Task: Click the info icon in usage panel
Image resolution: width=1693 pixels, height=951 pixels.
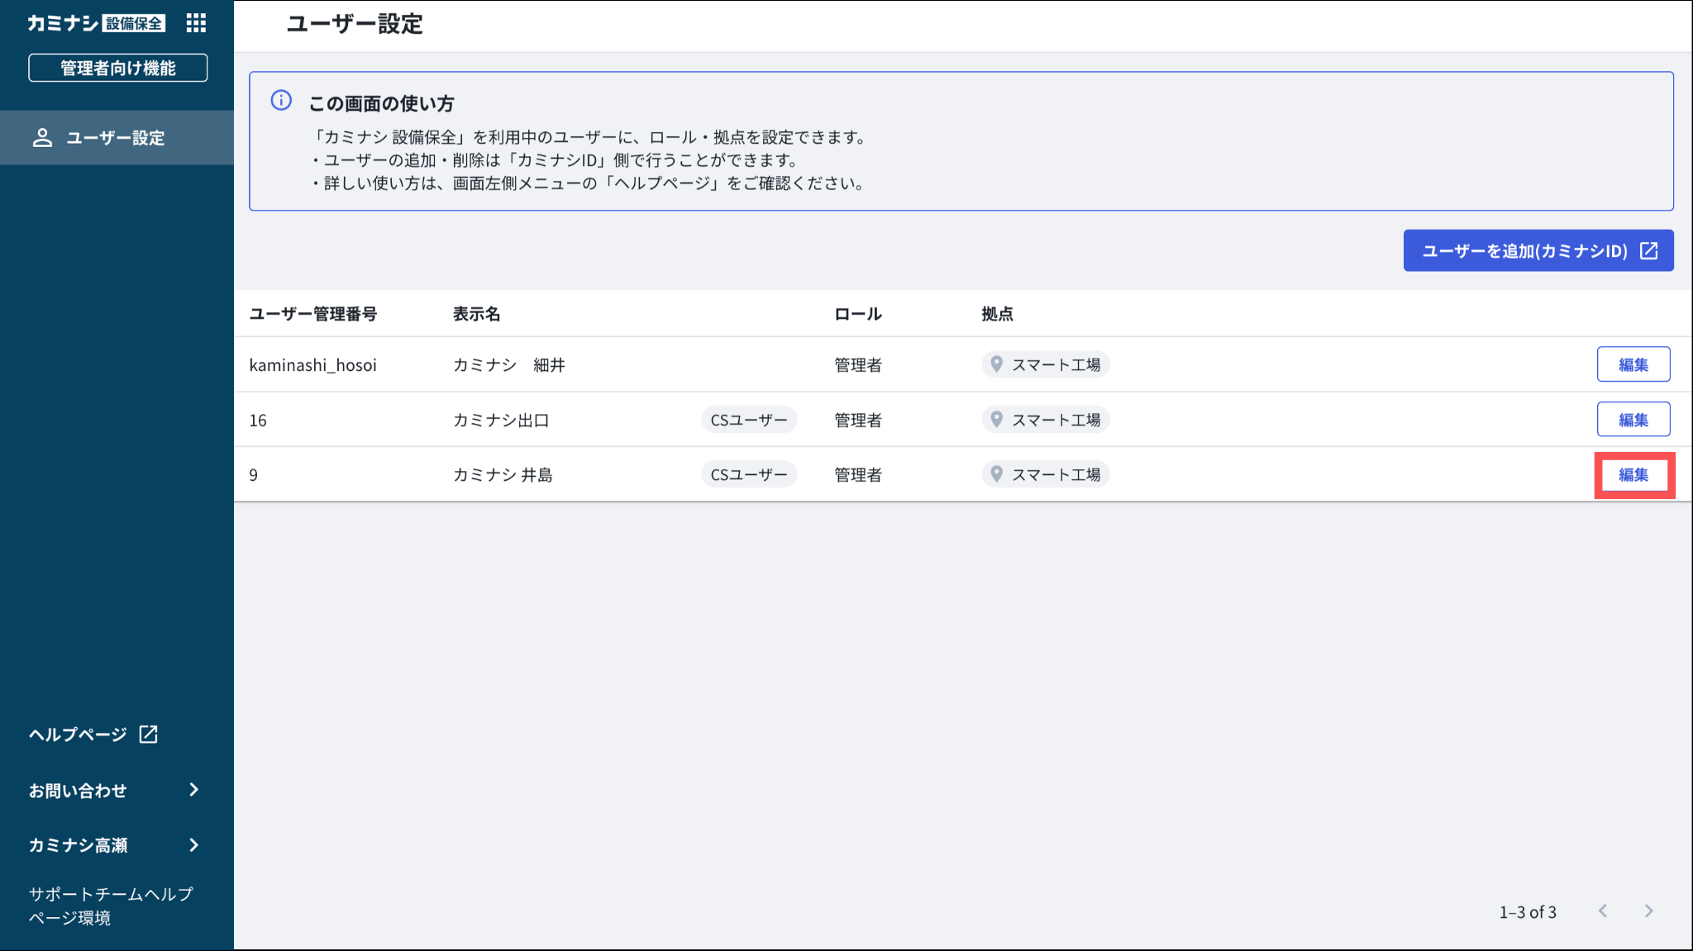Action: coord(281,101)
